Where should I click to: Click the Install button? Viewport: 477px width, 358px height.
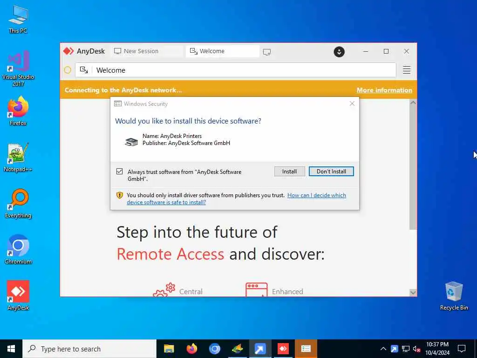289,172
